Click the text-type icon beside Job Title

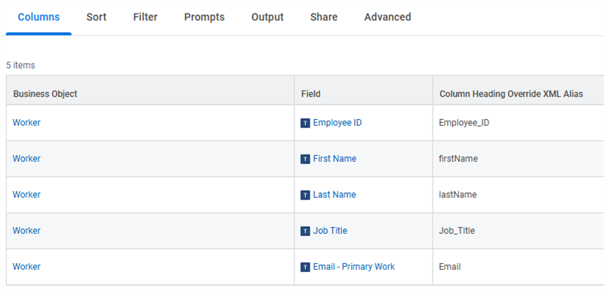305,231
